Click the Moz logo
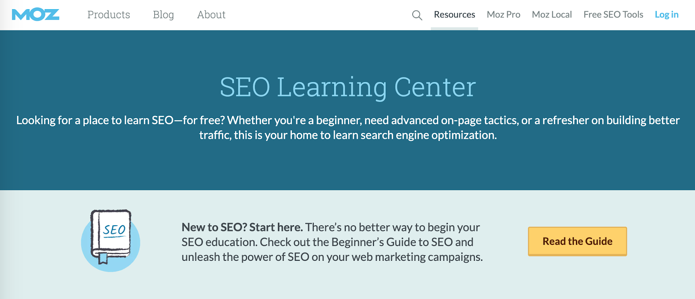695x299 pixels. tap(36, 15)
